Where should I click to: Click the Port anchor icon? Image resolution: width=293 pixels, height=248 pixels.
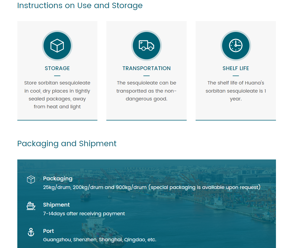pyautogui.click(x=31, y=232)
